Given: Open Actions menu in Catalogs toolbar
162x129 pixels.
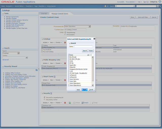Looking at the screenshot, I should pos(46,43).
